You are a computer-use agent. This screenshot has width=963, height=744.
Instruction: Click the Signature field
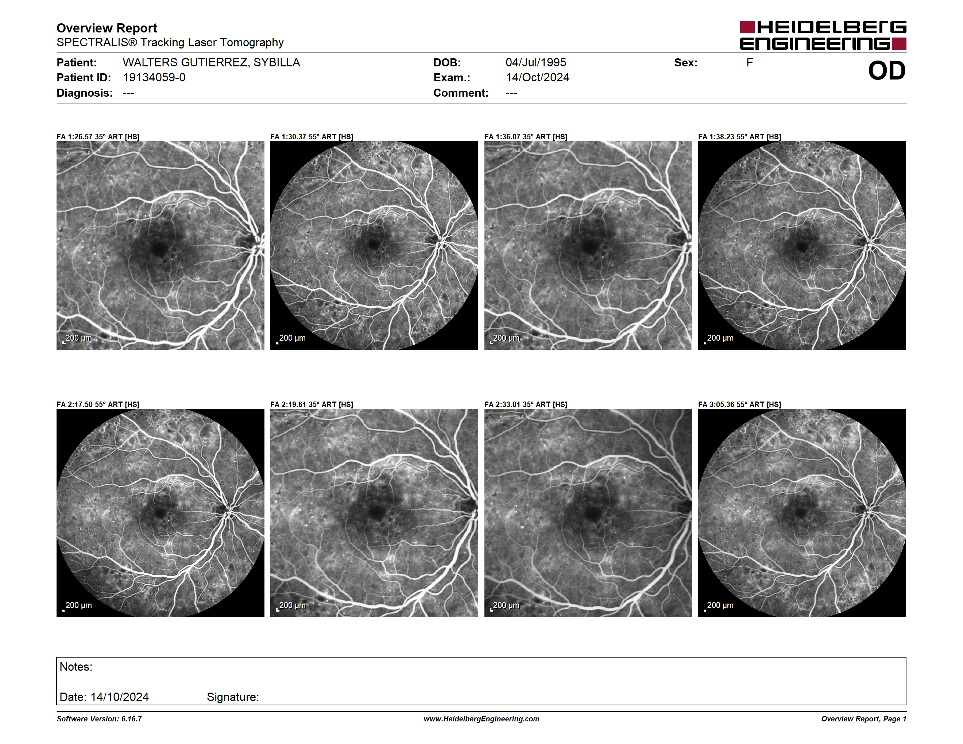pos(233,697)
